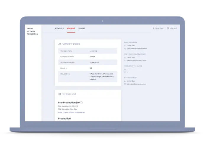
Task: Click the Terms of Use clipboard icon
Action: coord(60,94)
